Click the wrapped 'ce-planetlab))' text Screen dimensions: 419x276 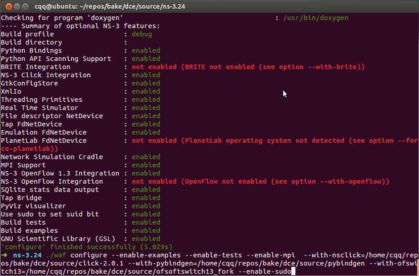point(30,149)
